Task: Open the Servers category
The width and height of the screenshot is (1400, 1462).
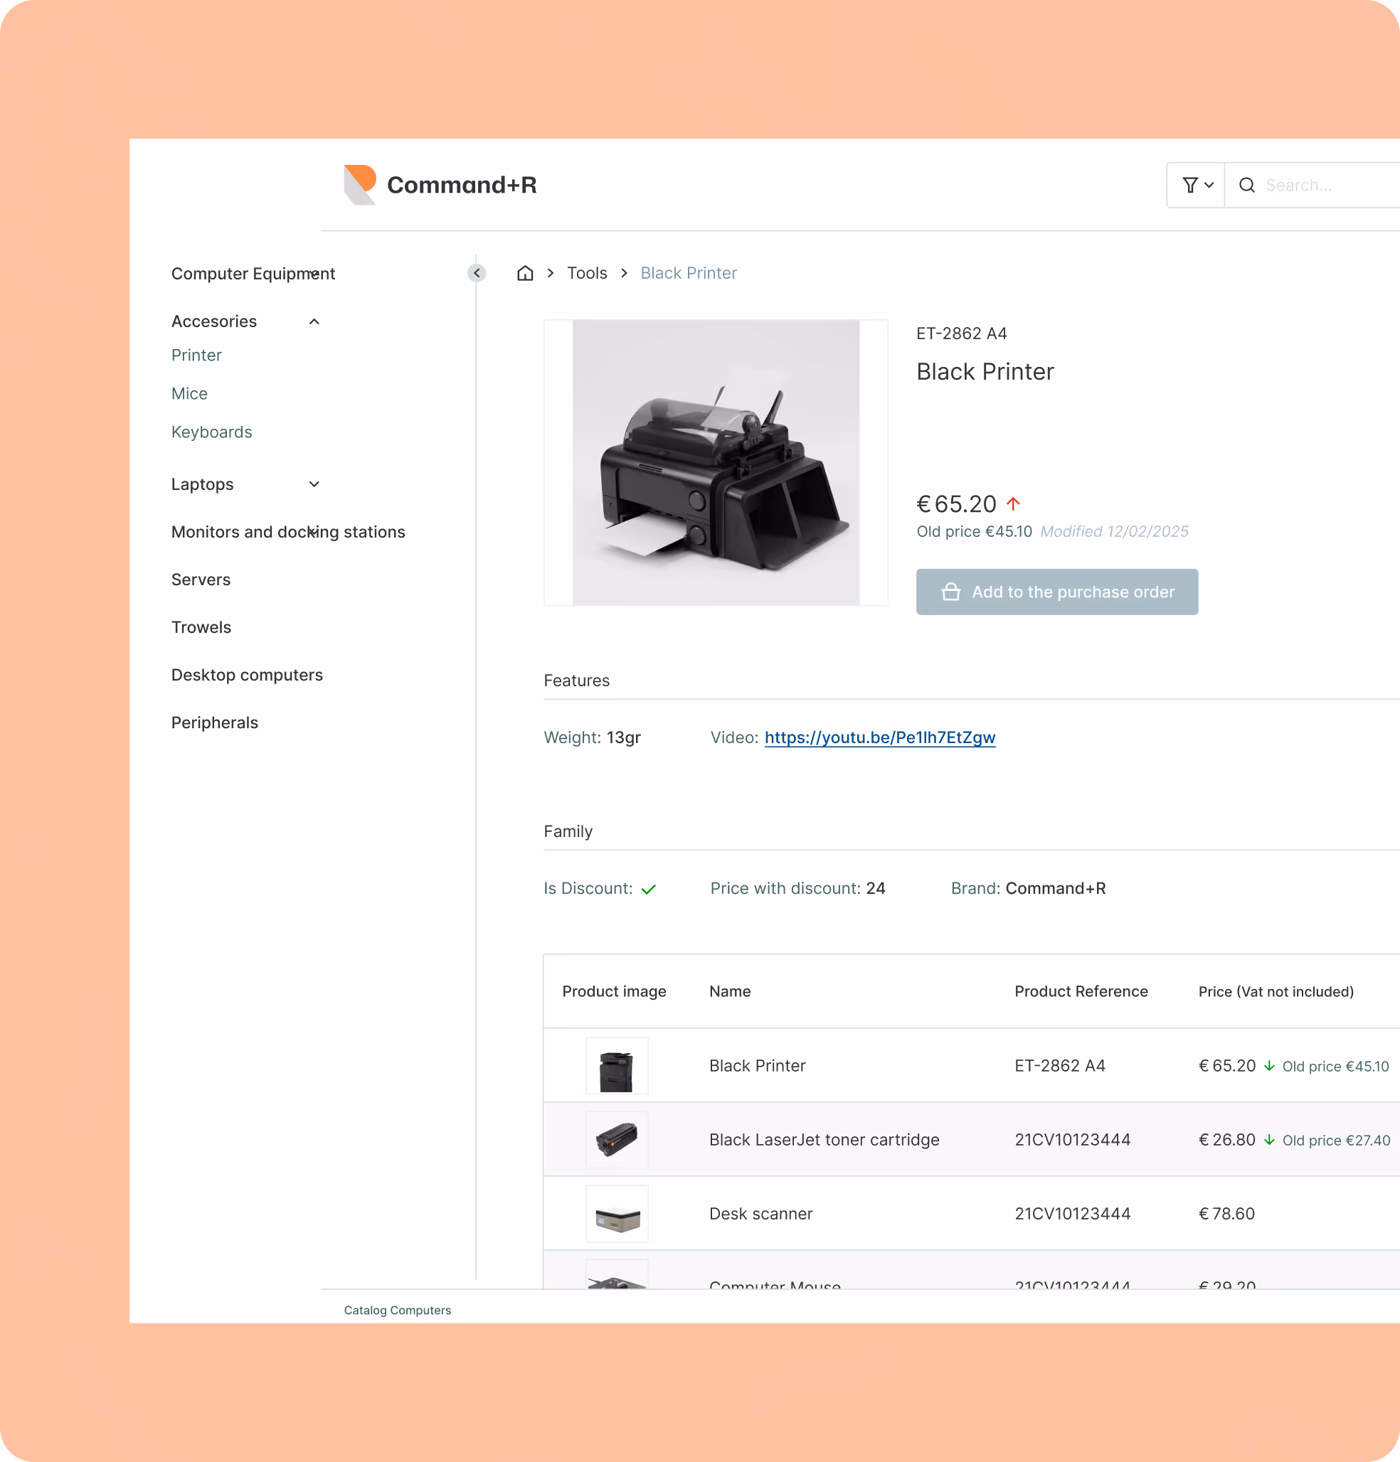Action: (201, 580)
